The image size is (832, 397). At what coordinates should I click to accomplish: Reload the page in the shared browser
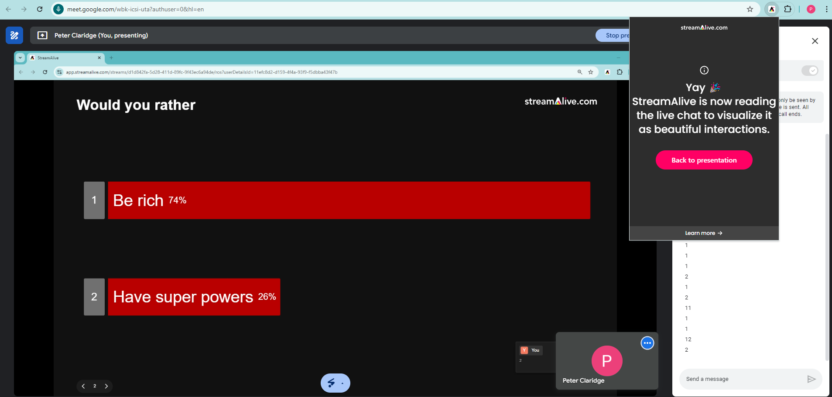pos(45,72)
